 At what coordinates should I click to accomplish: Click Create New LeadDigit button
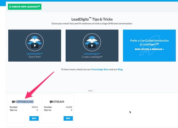[25, 7]
